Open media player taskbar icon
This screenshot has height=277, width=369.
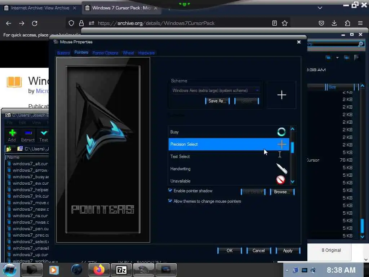pos(54,270)
